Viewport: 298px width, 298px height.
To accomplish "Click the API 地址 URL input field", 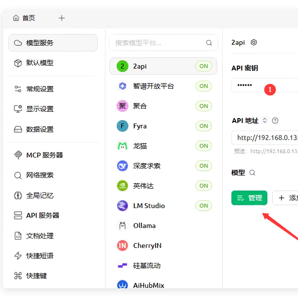I will pyautogui.click(x=265, y=138).
